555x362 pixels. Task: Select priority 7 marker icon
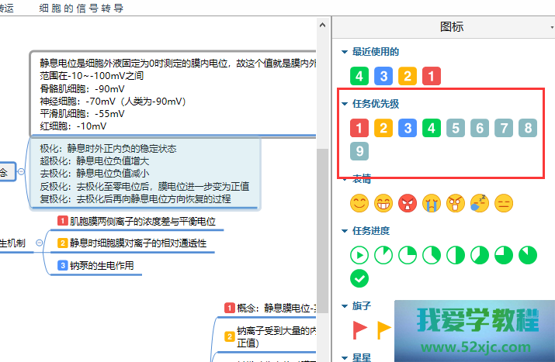tap(503, 128)
